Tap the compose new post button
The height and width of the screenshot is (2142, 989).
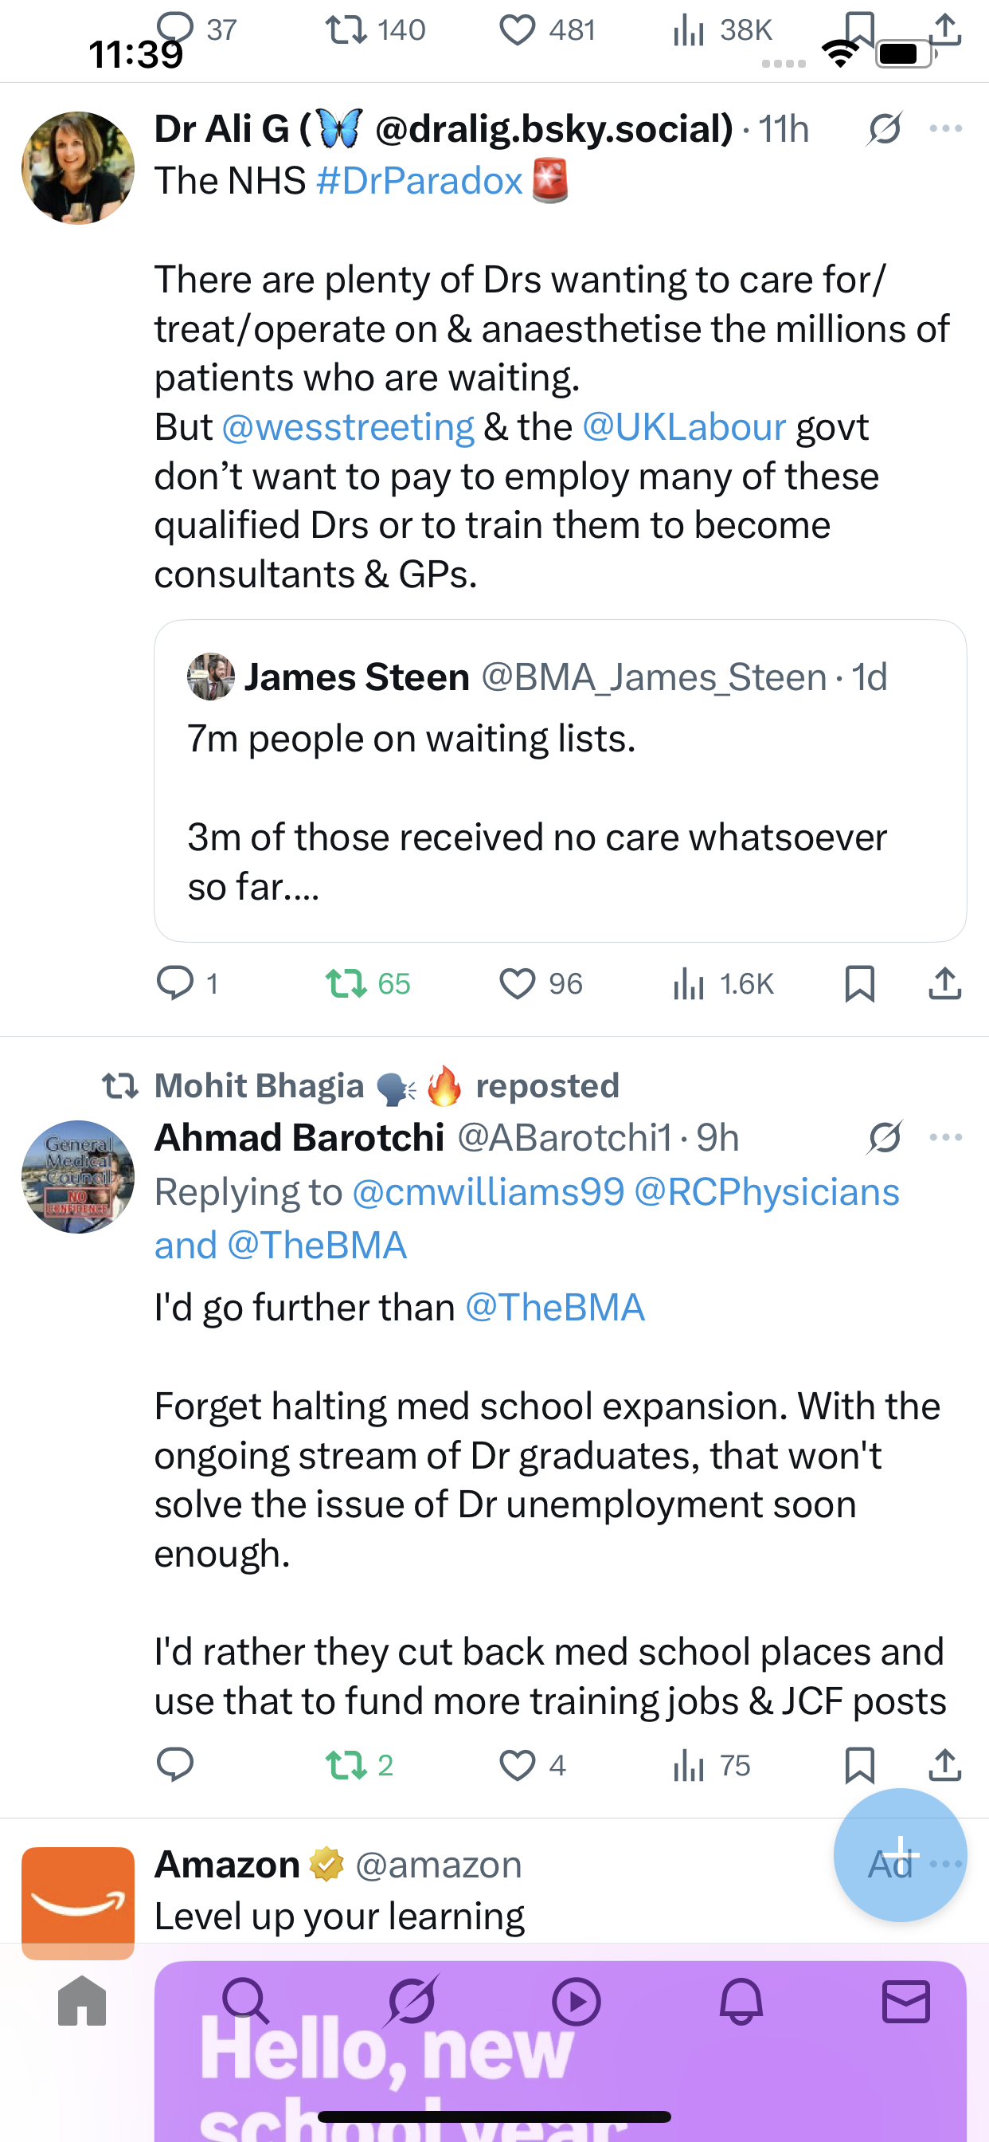899,1854
